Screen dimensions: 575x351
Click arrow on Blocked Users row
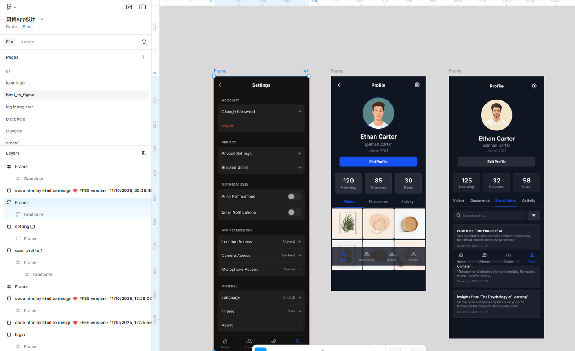point(299,168)
